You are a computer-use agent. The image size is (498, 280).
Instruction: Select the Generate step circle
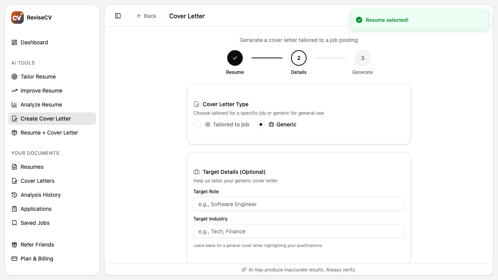[x=363, y=58]
